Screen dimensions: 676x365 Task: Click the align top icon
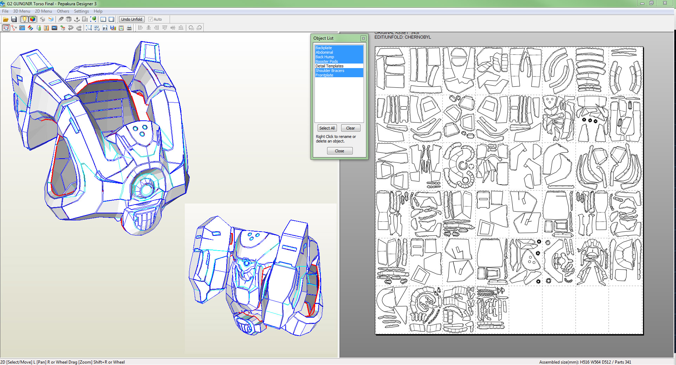(x=165, y=28)
